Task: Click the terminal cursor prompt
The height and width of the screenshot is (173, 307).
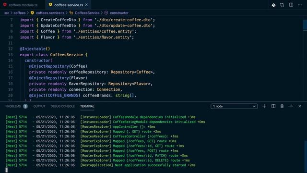Action: [7, 170]
